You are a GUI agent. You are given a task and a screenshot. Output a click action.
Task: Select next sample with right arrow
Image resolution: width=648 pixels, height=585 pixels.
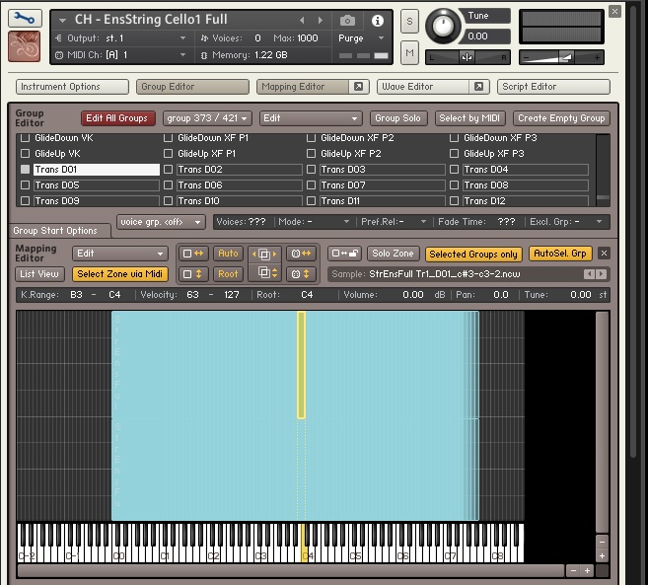click(602, 274)
